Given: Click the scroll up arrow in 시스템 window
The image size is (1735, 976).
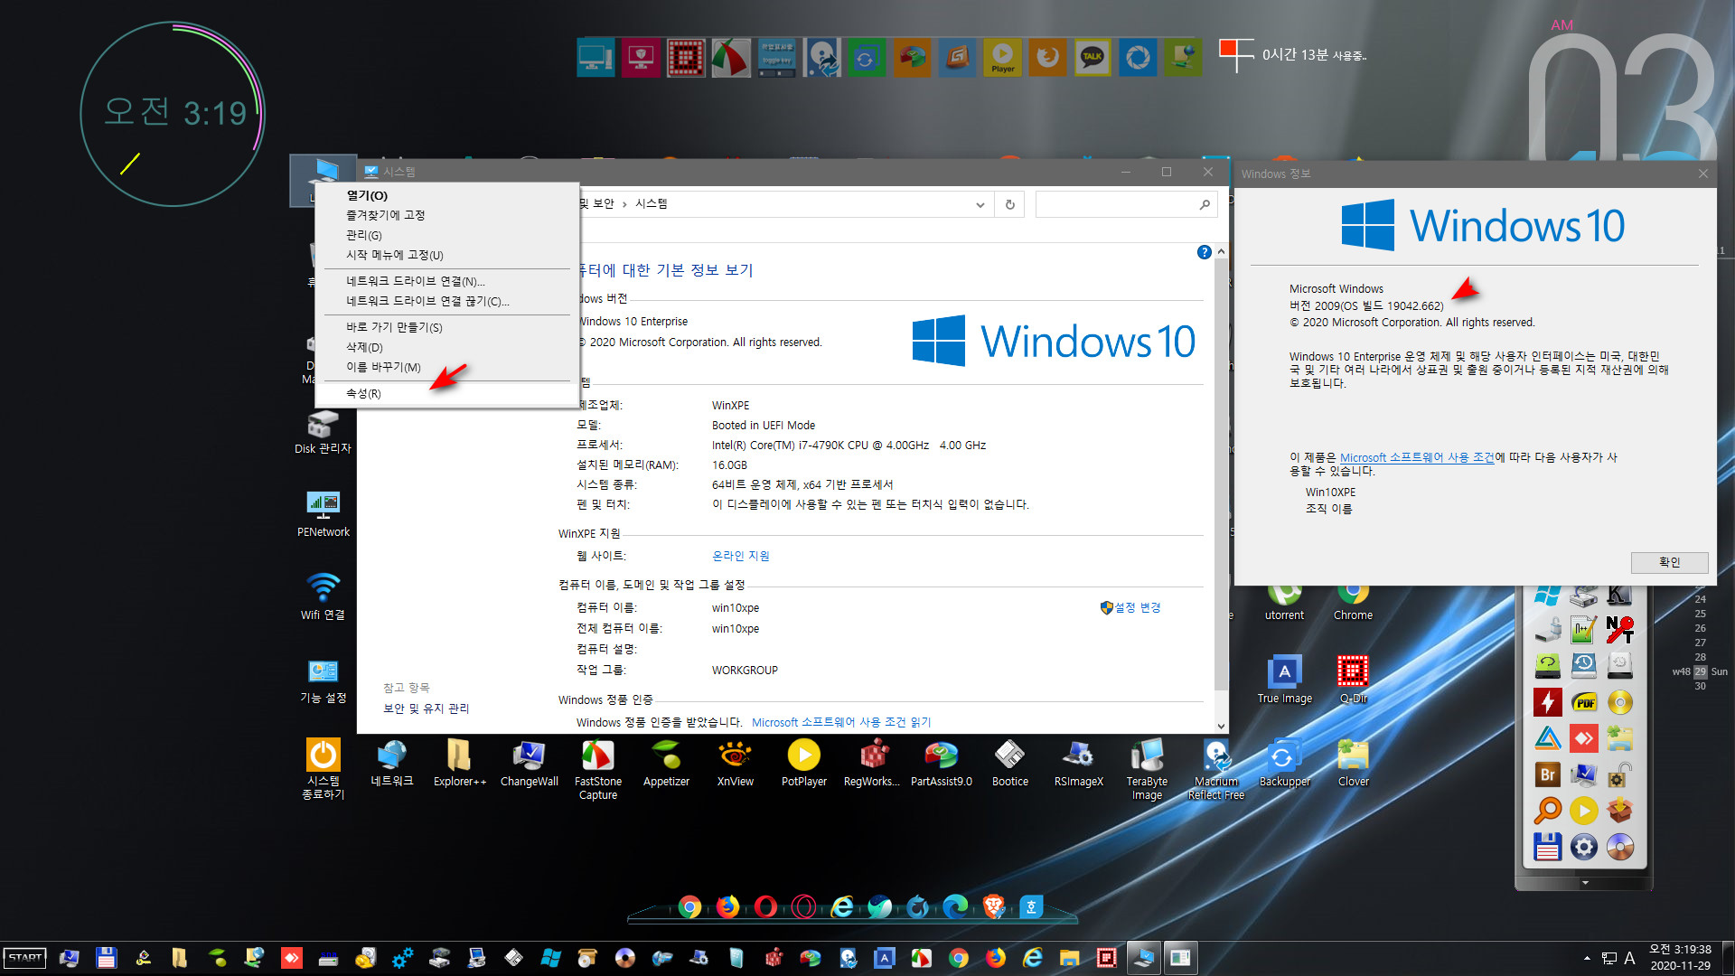Looking at the screenshot, I should [1221, 252].
